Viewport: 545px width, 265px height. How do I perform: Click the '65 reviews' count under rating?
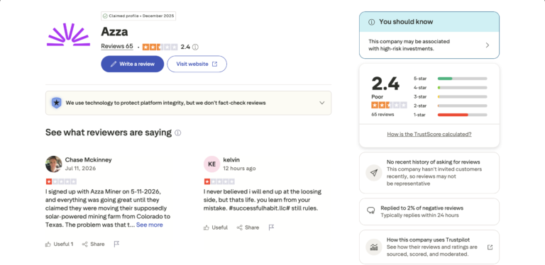tap(382, 115)
